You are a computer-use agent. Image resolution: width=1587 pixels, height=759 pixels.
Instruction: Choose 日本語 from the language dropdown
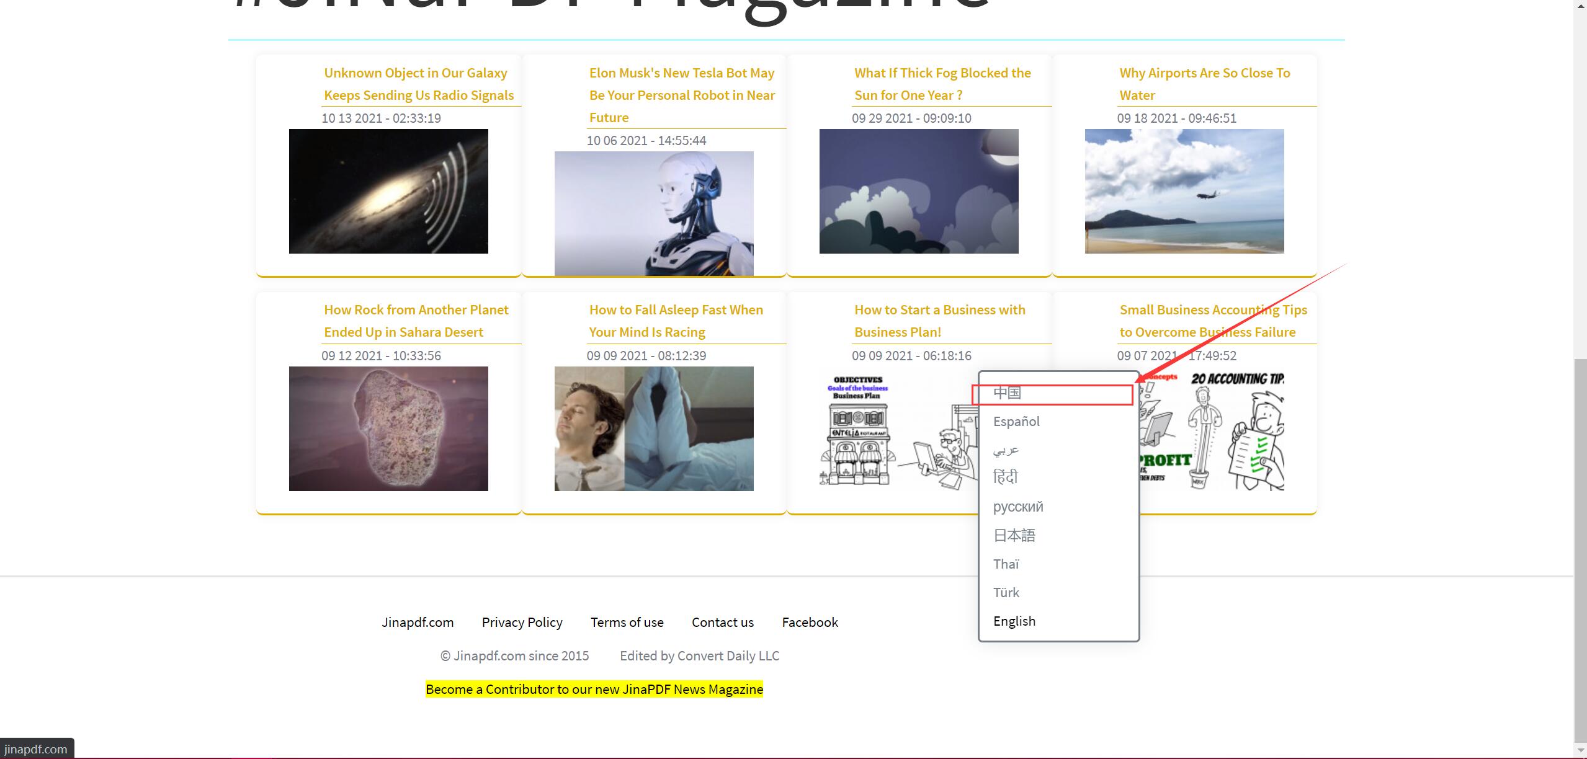pos(1014,535)
